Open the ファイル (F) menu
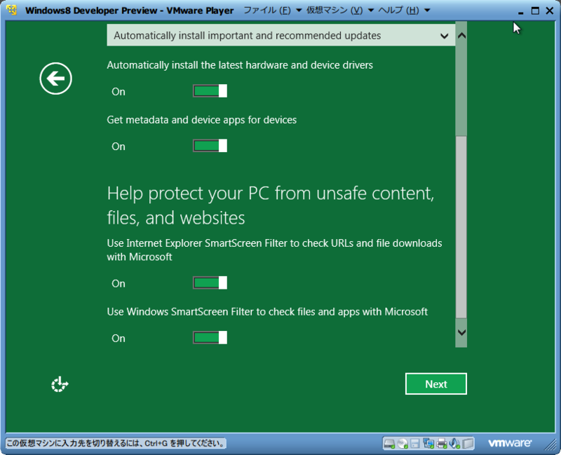 coord(272,11)
